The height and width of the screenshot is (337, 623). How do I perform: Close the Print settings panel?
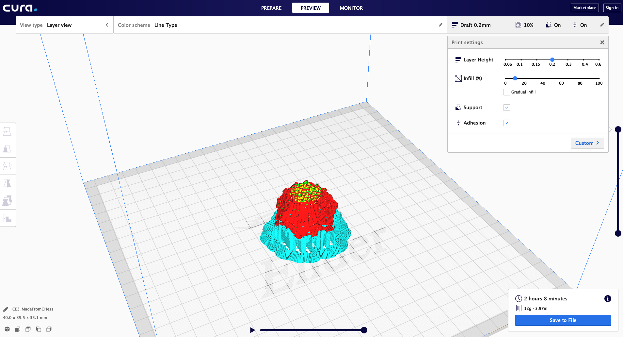coord(602,42)
